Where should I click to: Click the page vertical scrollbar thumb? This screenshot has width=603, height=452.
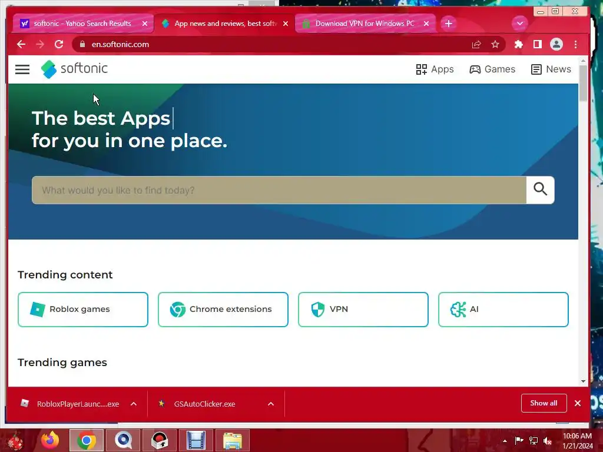pos(584,82)
